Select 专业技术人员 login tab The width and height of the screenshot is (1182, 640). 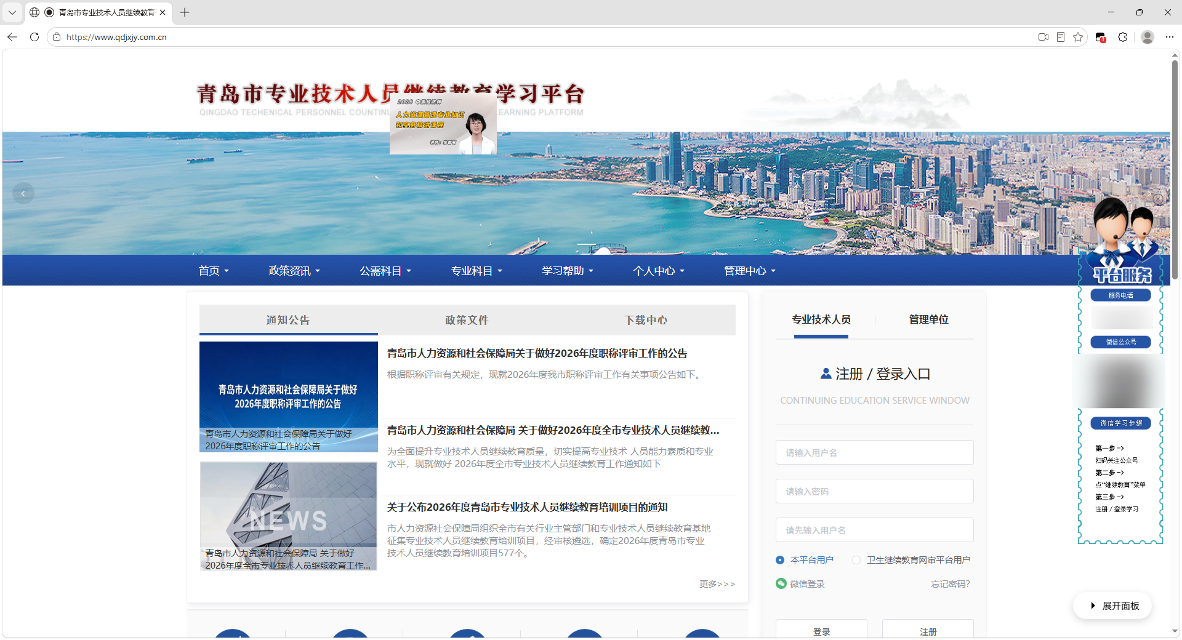821,319
